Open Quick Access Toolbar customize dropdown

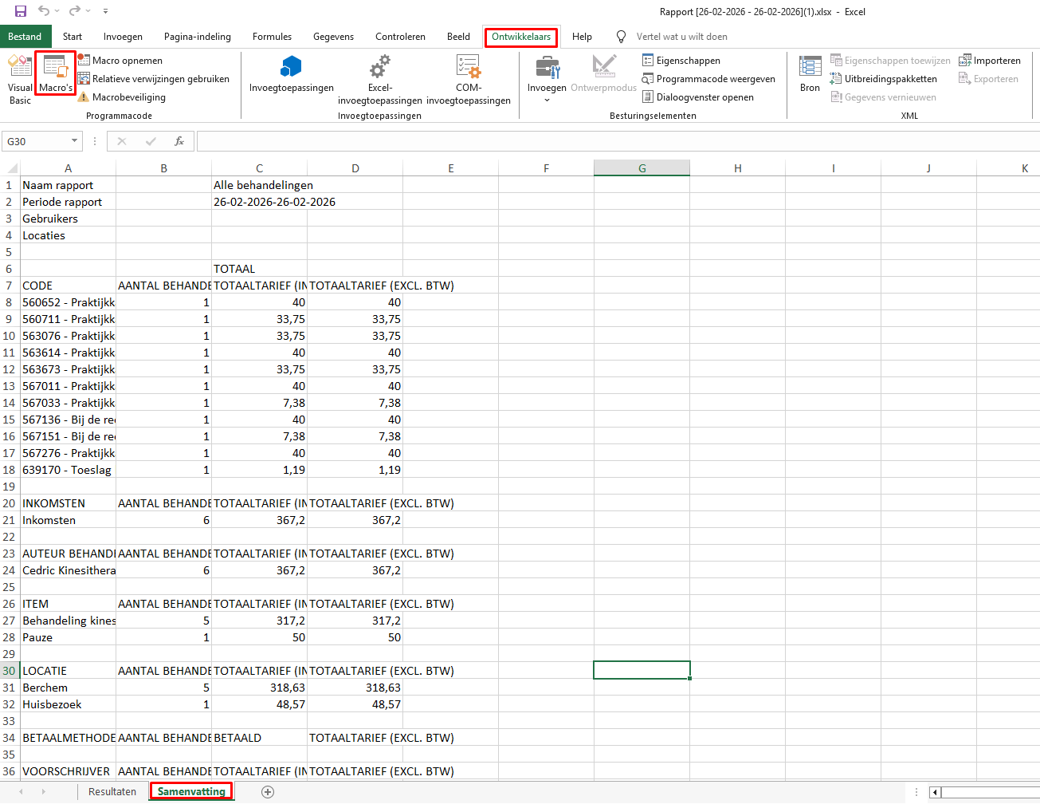[105, 11]
